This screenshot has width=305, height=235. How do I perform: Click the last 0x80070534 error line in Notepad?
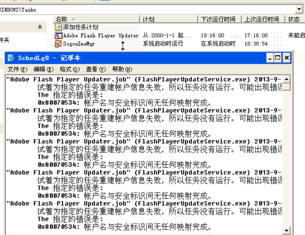(124, 227)
